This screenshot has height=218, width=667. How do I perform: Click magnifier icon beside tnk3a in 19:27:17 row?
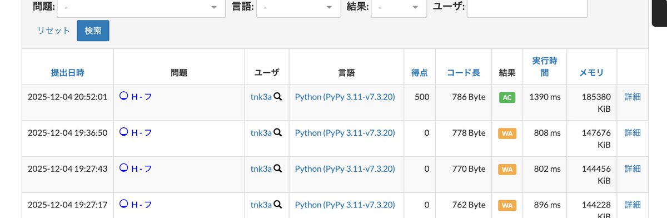278,205
